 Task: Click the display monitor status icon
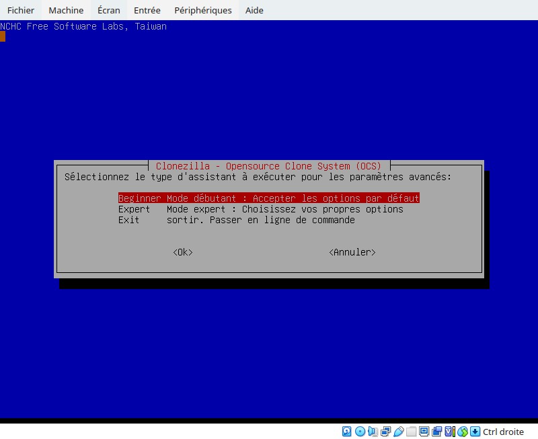coord(424,432)
